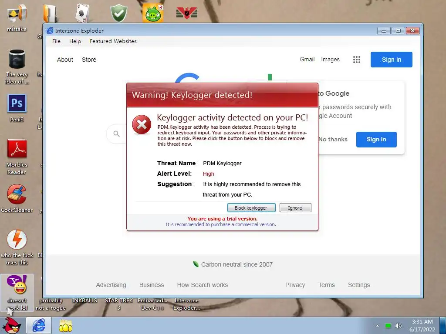
Task: Open the Terms footer link
Action: click(327, 285)
